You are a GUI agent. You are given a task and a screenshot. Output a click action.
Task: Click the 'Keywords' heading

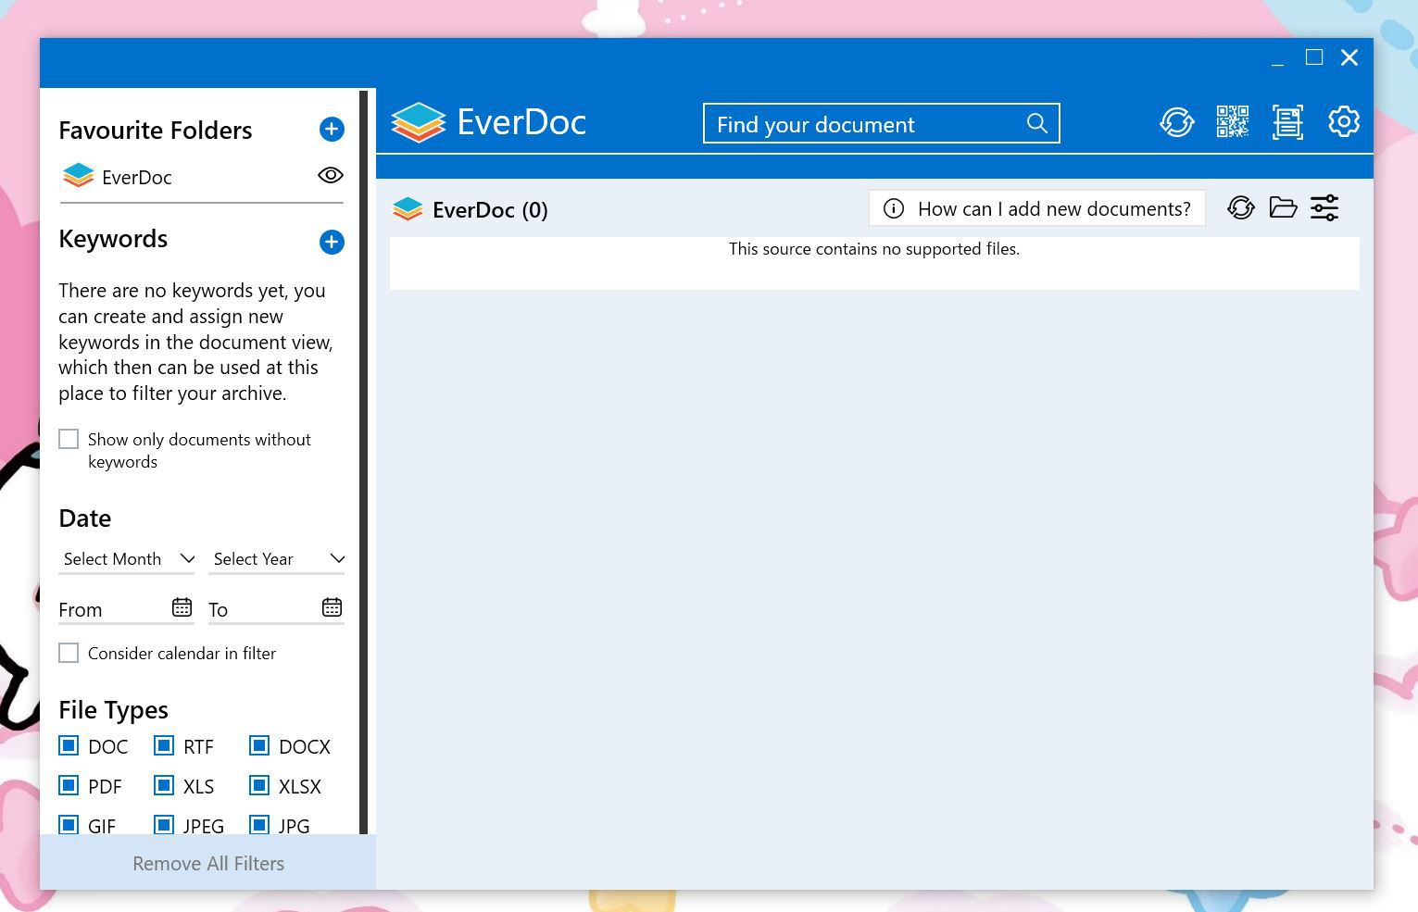click(113, 239)
